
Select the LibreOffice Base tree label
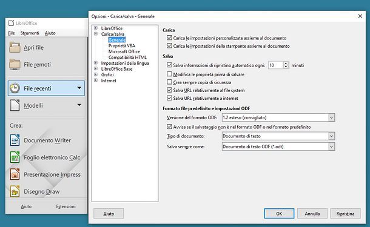[x=116, y=69]
